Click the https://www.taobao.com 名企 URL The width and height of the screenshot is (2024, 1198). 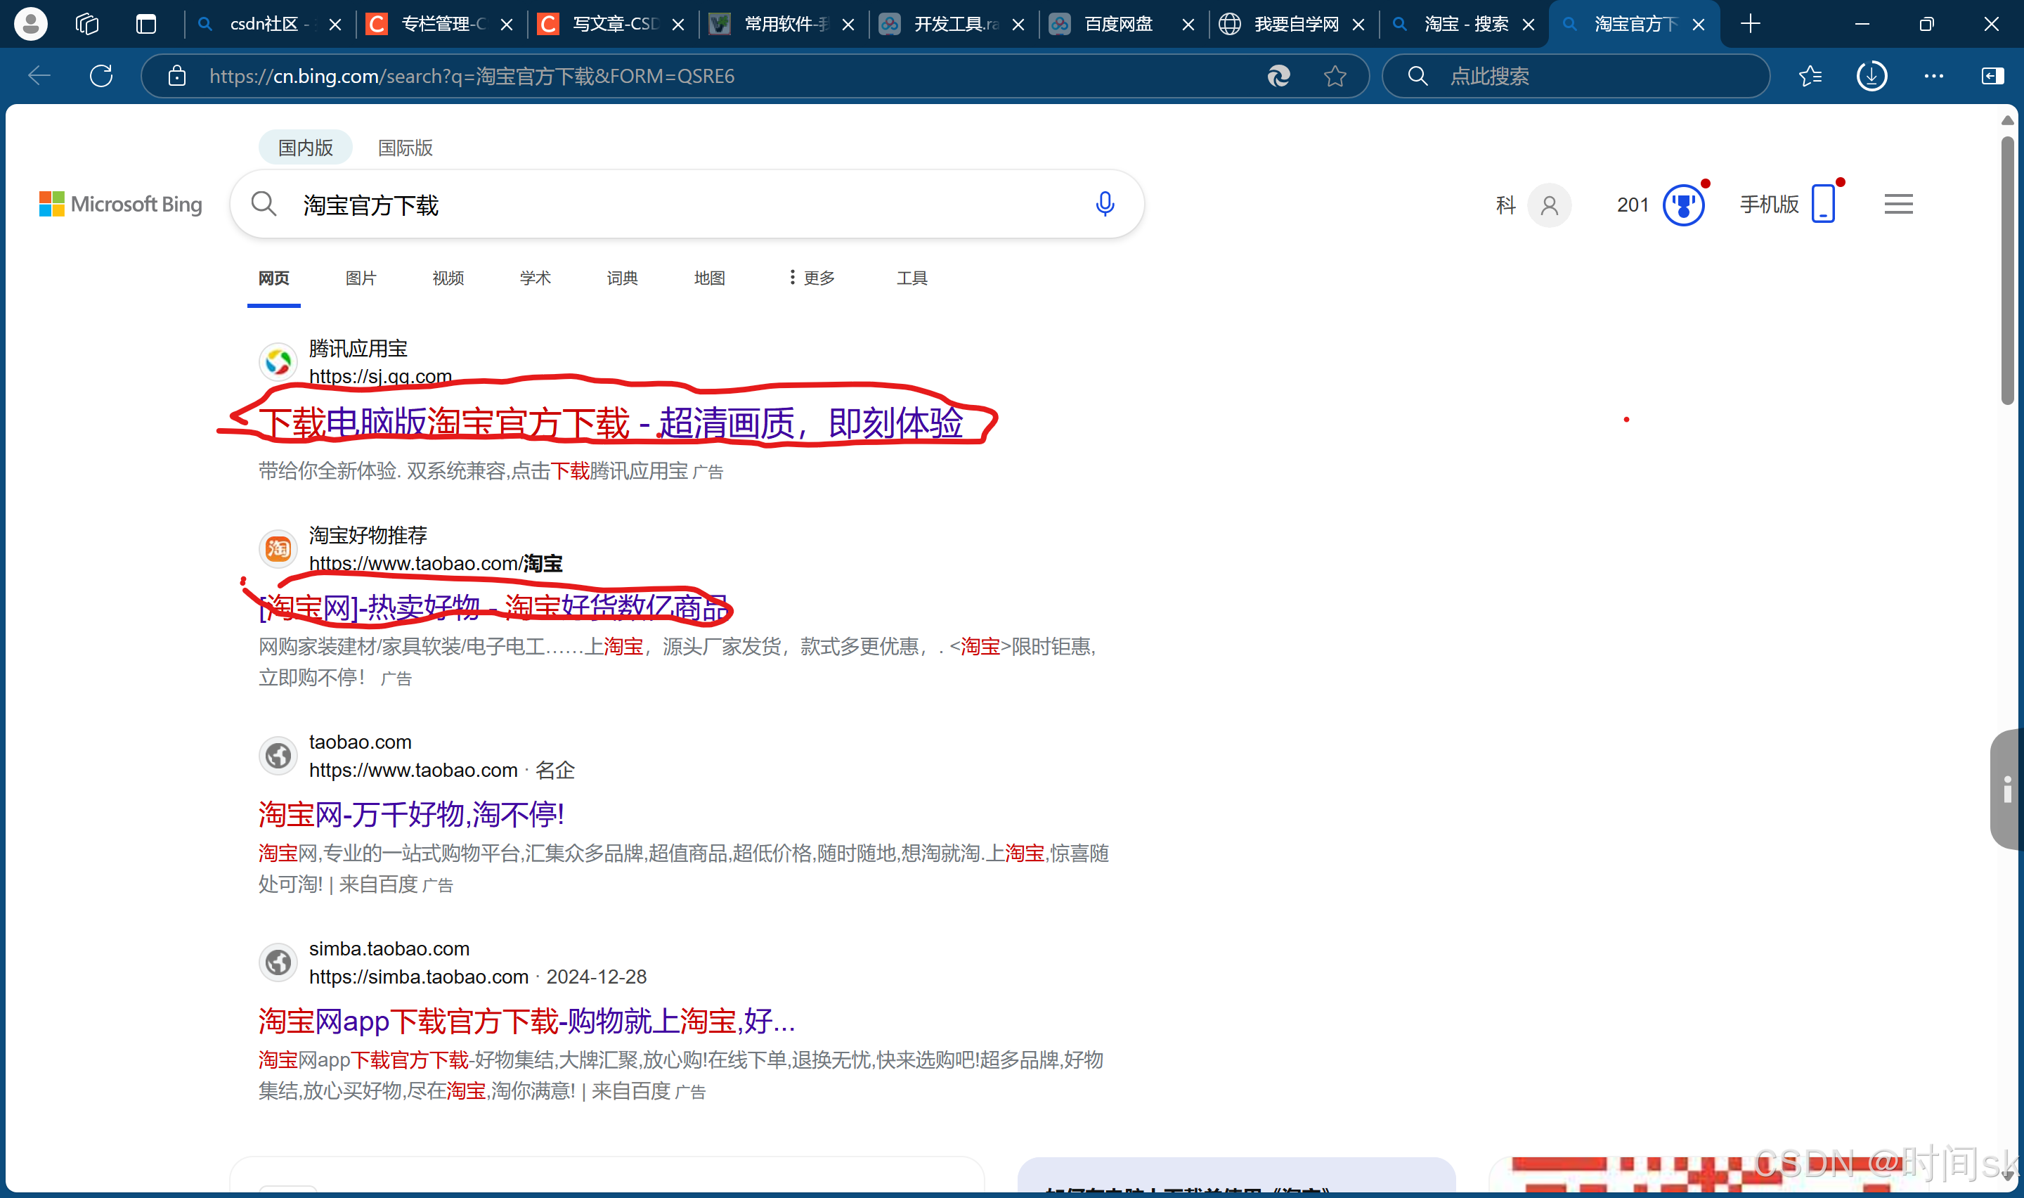442,770
